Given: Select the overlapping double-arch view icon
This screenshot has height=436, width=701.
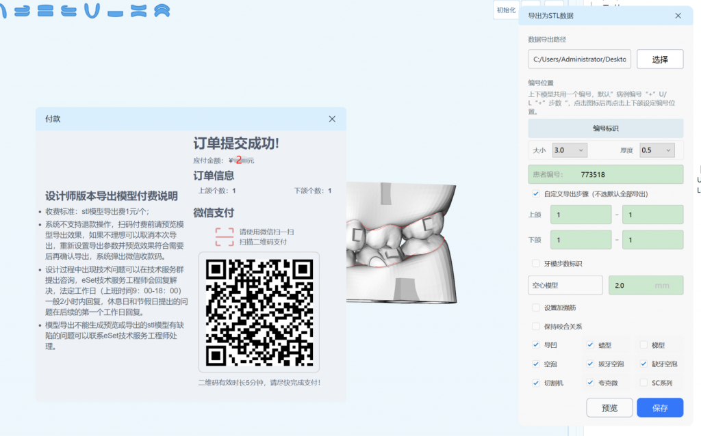Looking at the screenshot, I should [162, 11].
